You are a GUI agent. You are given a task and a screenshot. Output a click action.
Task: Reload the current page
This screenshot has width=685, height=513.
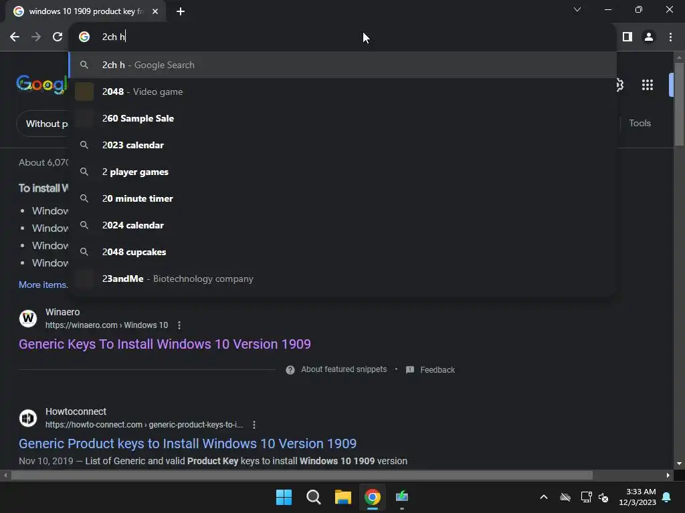coord(58,37)
